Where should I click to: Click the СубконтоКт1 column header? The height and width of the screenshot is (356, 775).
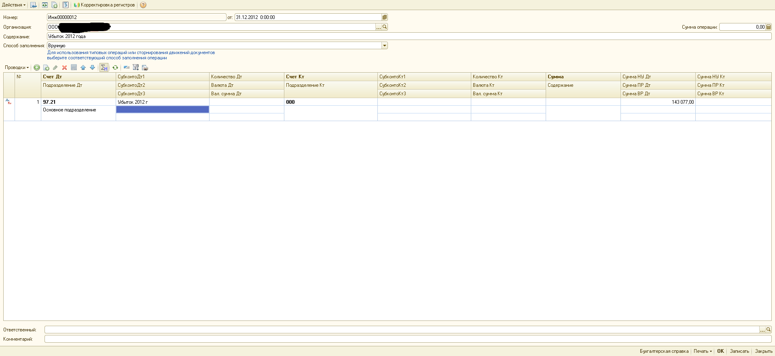(x=424, y=77)
